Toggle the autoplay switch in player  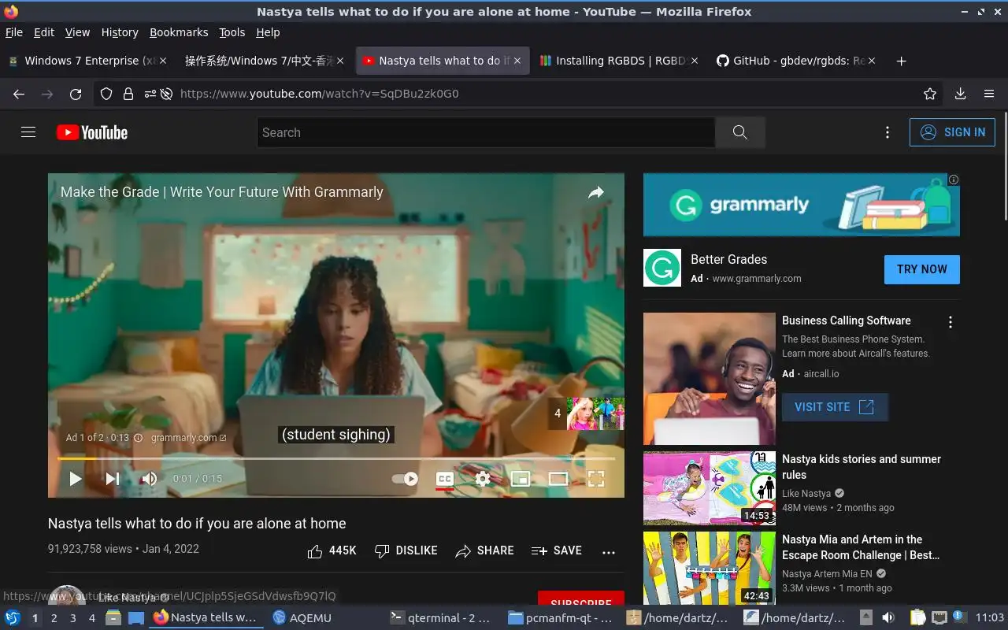click(405, 478)
